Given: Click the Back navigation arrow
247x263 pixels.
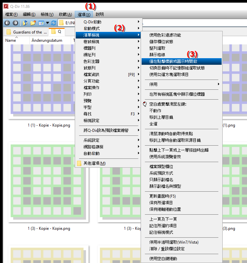Looking at the screenshot, I should [7, 23].
